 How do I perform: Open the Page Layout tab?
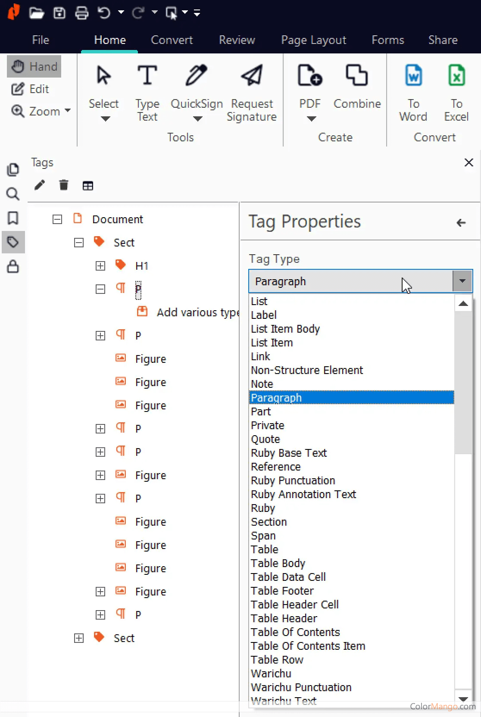[x=313, y=40]
